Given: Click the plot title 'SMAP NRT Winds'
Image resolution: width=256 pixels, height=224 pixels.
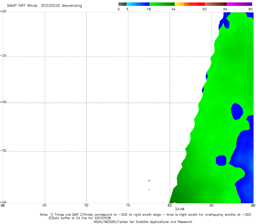Looking at the screenshot, I should [x=22, y=6].
